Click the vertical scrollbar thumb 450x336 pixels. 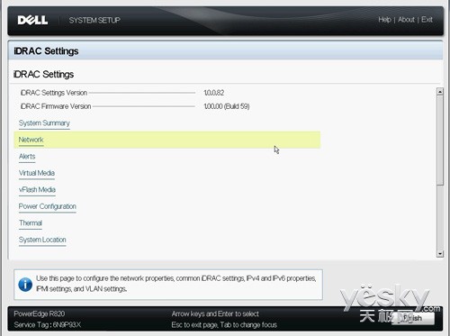440,141
